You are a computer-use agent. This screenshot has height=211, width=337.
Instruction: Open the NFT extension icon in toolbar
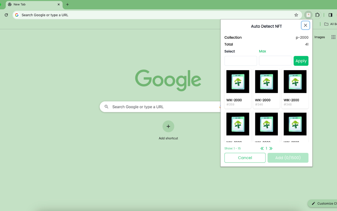coord(308,15)
